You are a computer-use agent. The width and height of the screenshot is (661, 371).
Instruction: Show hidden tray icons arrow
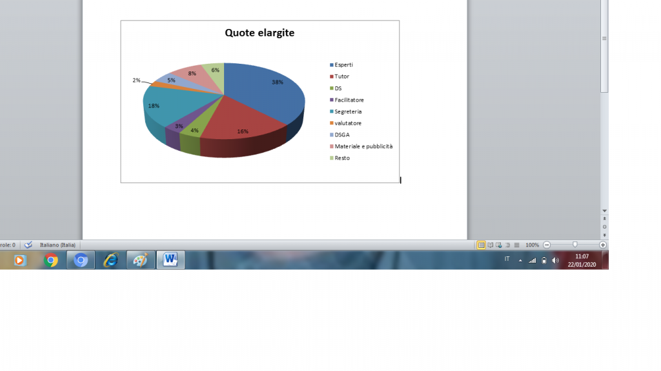tap(521, 261)
